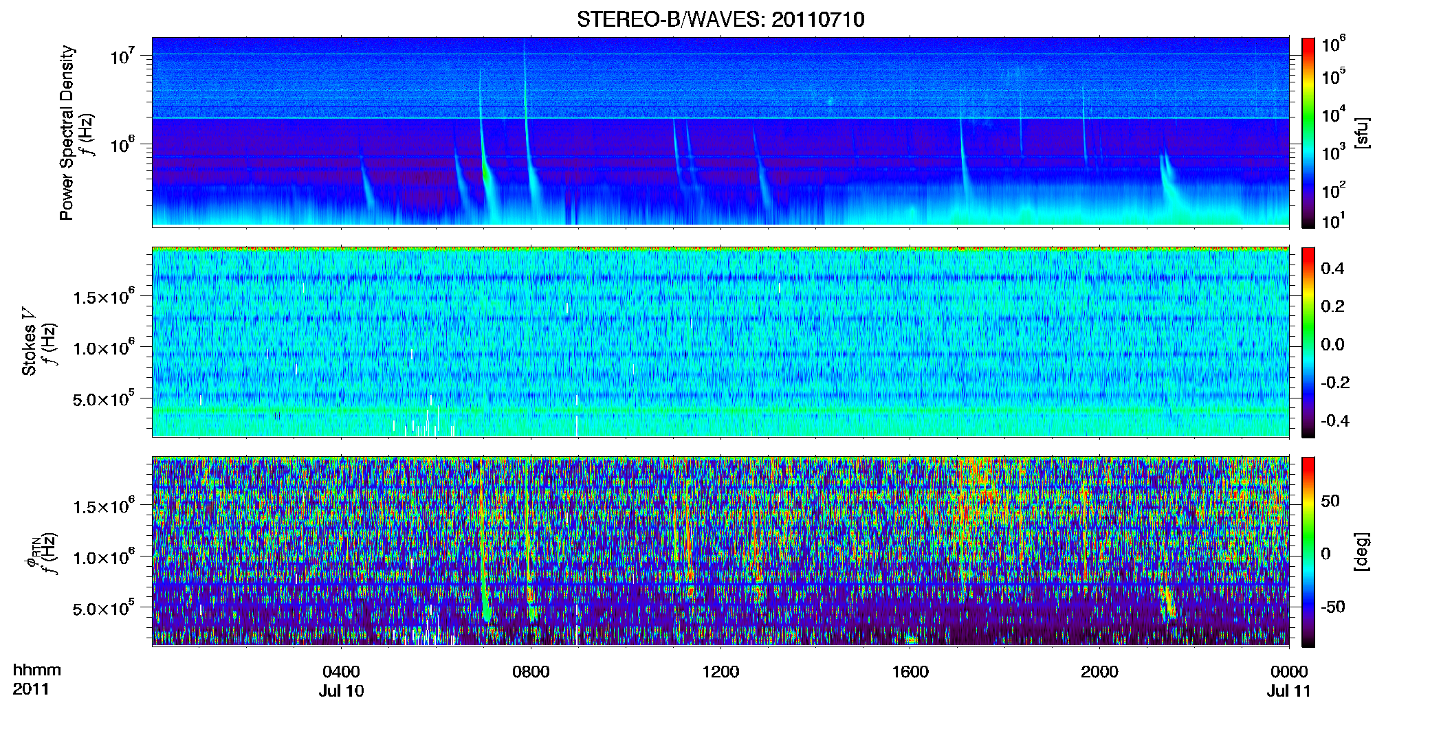Click the 0000 time tick label
Image resolution: width=1441 pixels, height=742 pixels.
pos(1289,672)
